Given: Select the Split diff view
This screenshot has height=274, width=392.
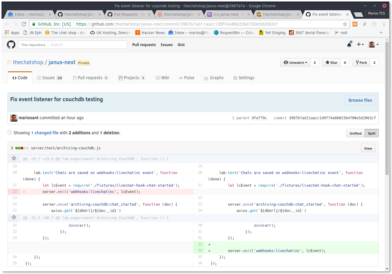Looking at the screenshot, I should (x=372, y=133).
